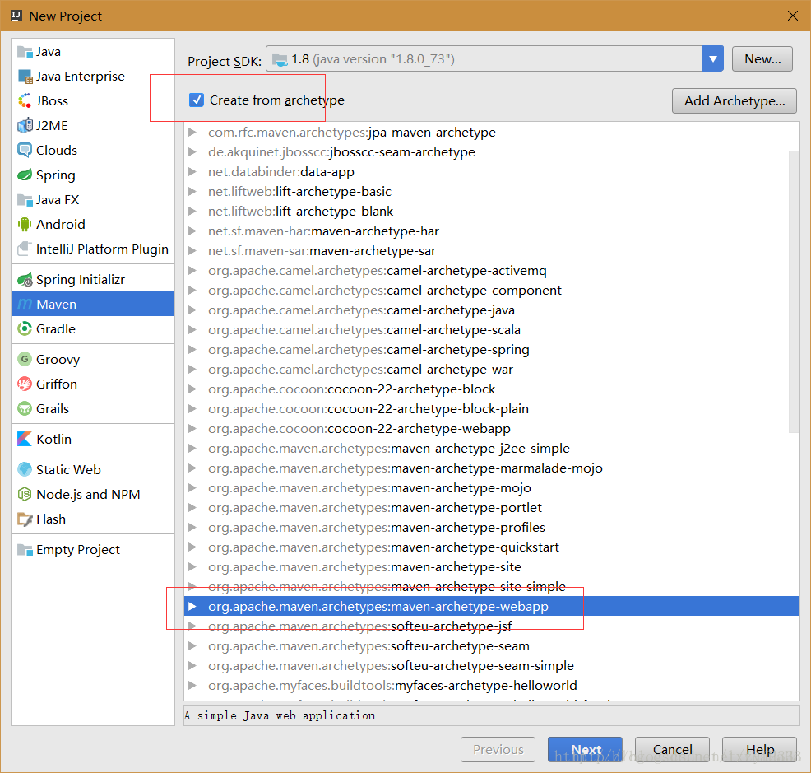Click the Grails icon
811x773 pixels.
(25, 408)
